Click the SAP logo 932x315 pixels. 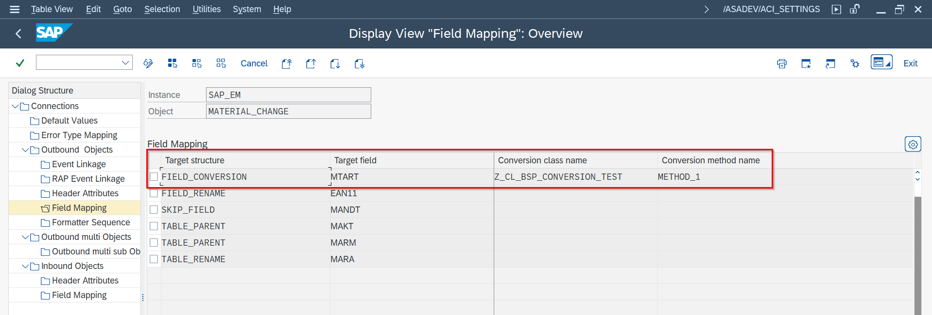[54, 32]
